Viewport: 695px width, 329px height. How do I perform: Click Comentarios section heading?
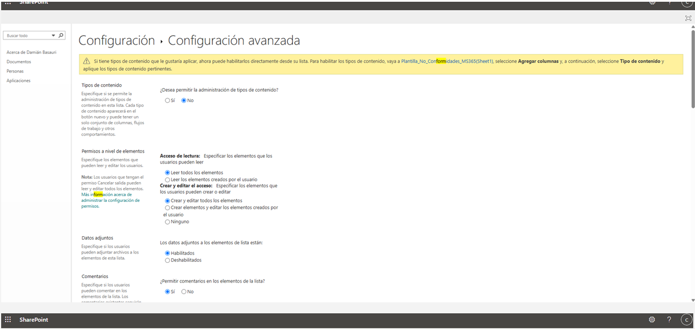tap(95, 276)
